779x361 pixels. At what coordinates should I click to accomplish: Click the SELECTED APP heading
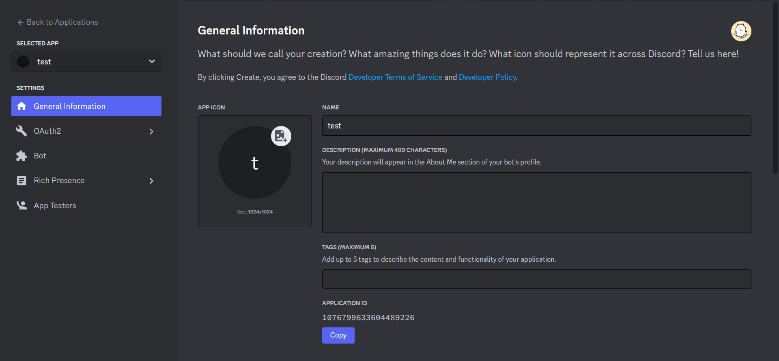click(x=37, y=43)
